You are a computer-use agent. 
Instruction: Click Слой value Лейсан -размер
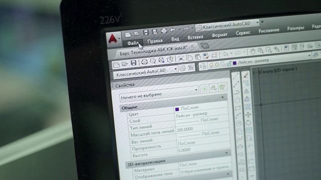click(192, 115)
